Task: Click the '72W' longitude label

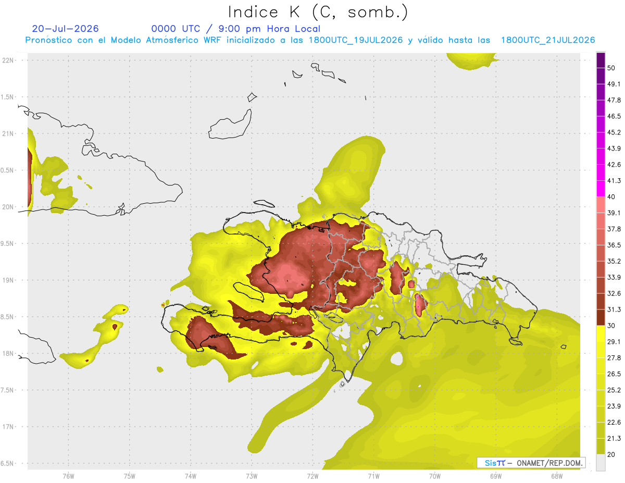Action: pos(312,476)
